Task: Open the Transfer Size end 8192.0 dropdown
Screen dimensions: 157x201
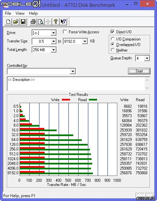Action: click(x=85, y=41)
